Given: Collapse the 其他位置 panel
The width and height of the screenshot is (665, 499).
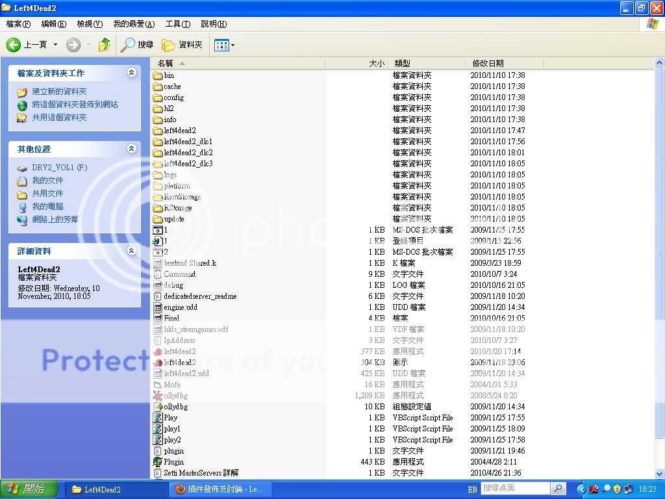Looking at the screenshot, I should [131, 149].
